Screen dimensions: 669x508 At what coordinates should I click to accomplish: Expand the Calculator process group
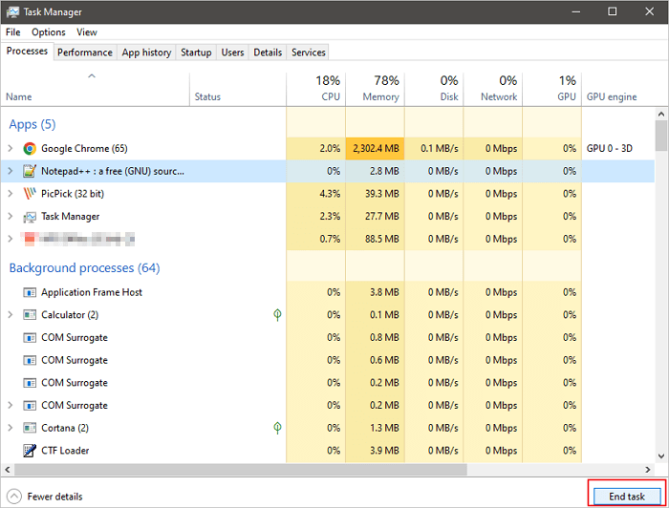coord(11,315)
